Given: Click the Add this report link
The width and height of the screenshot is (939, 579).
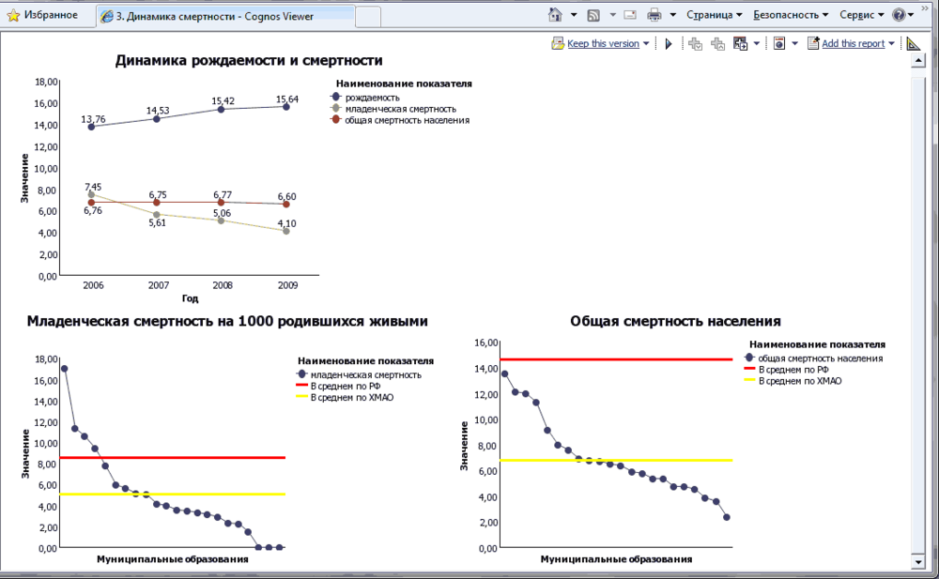Looking at the screenshot, I should 853,43.
